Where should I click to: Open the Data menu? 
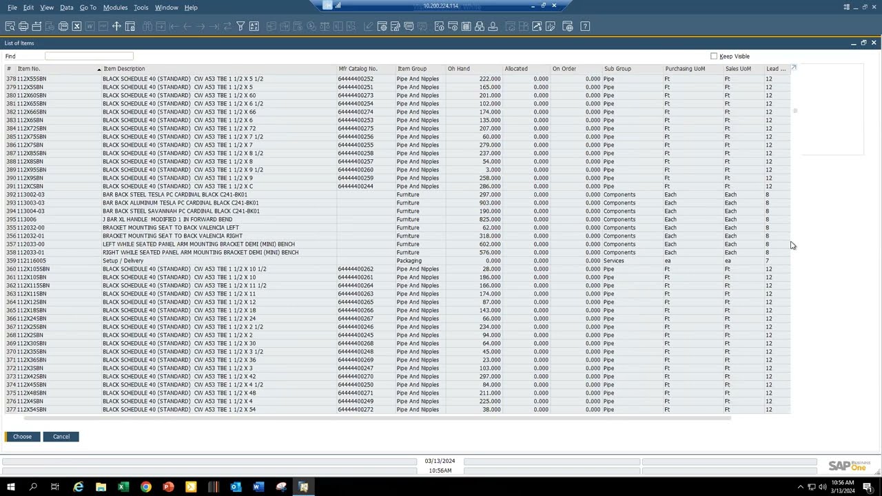point(66,8)
